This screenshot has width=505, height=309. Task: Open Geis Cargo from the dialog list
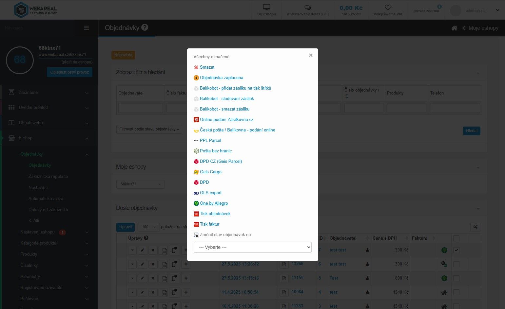(x=211, y=172)
